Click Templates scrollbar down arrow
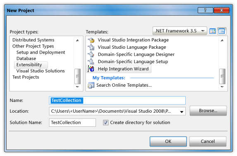The height and width of the screenshot is (156, 237). 222,87
